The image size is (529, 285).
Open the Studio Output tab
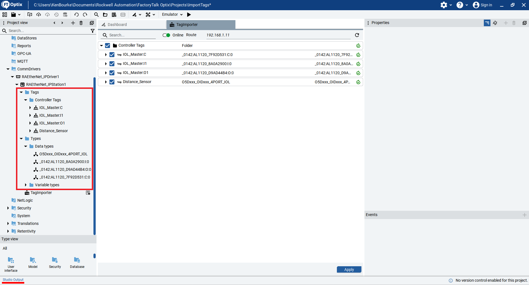[x=13, y=280]
